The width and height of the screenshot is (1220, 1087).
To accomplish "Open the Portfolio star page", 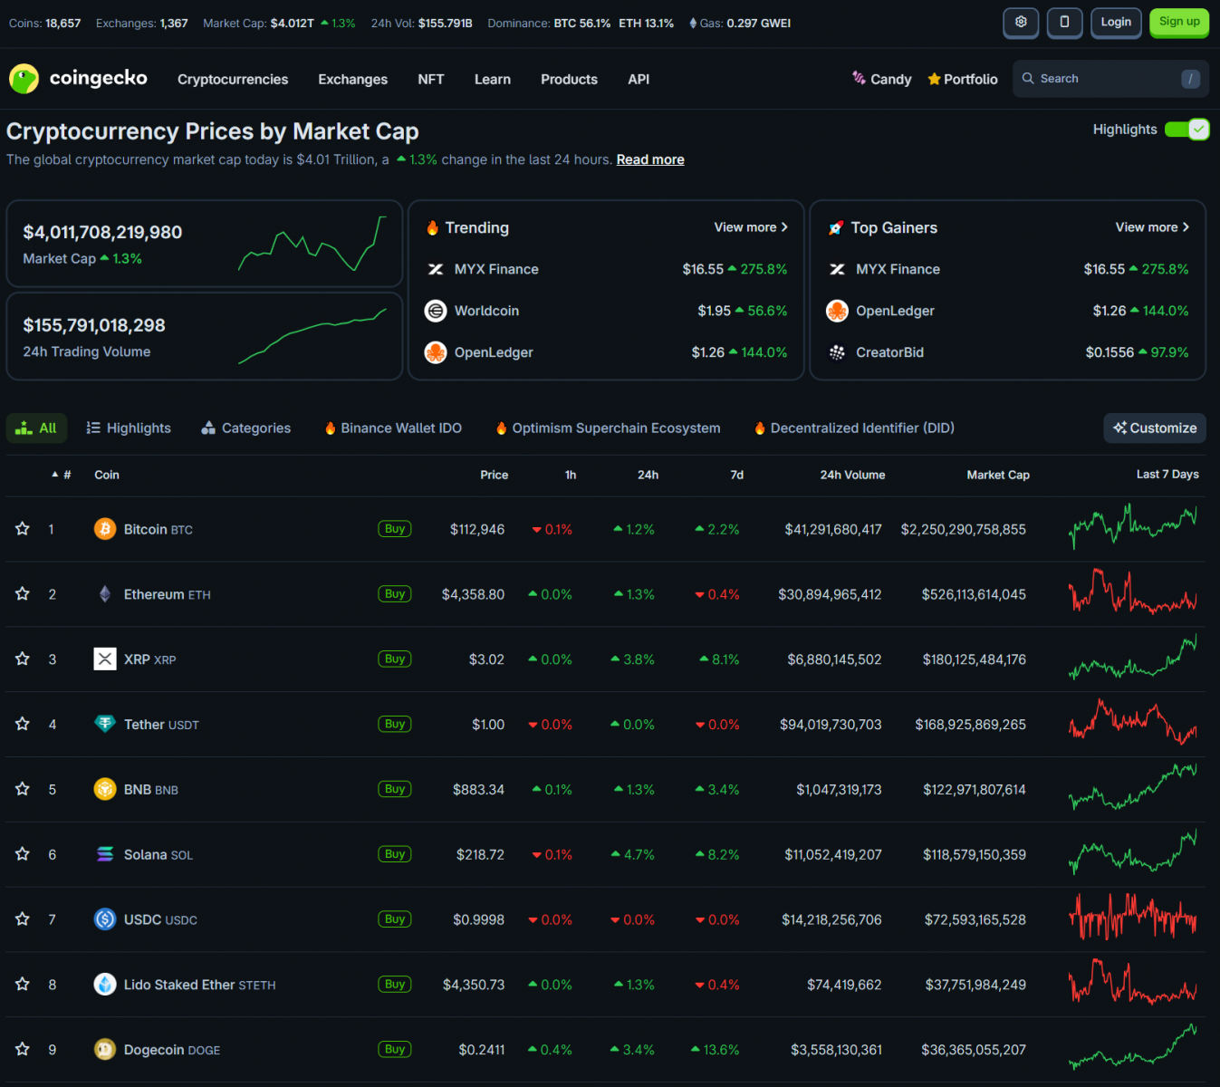I will 962,79.
